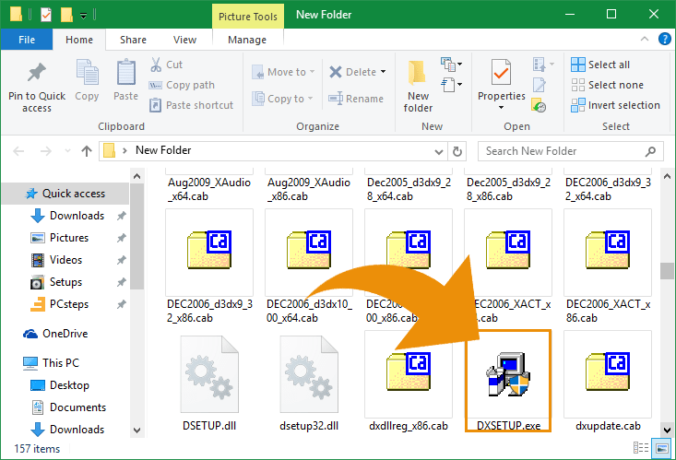Collapse the ribbon with the chevron
Viewport: 676px width, 460px height.
click(x=645, y=40)
